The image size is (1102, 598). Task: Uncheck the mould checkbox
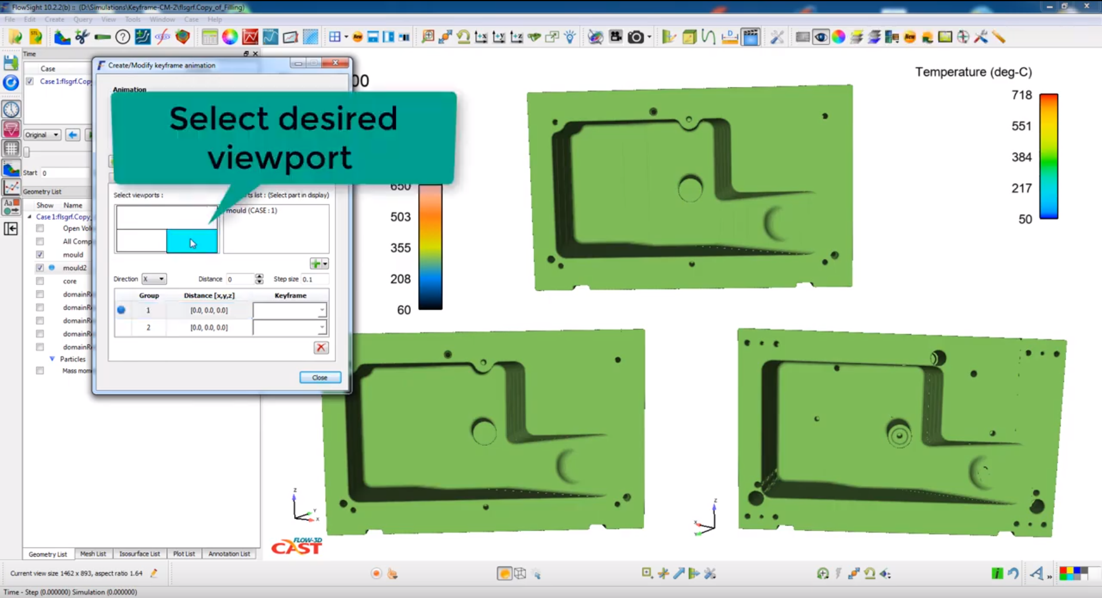coord(40,254)
